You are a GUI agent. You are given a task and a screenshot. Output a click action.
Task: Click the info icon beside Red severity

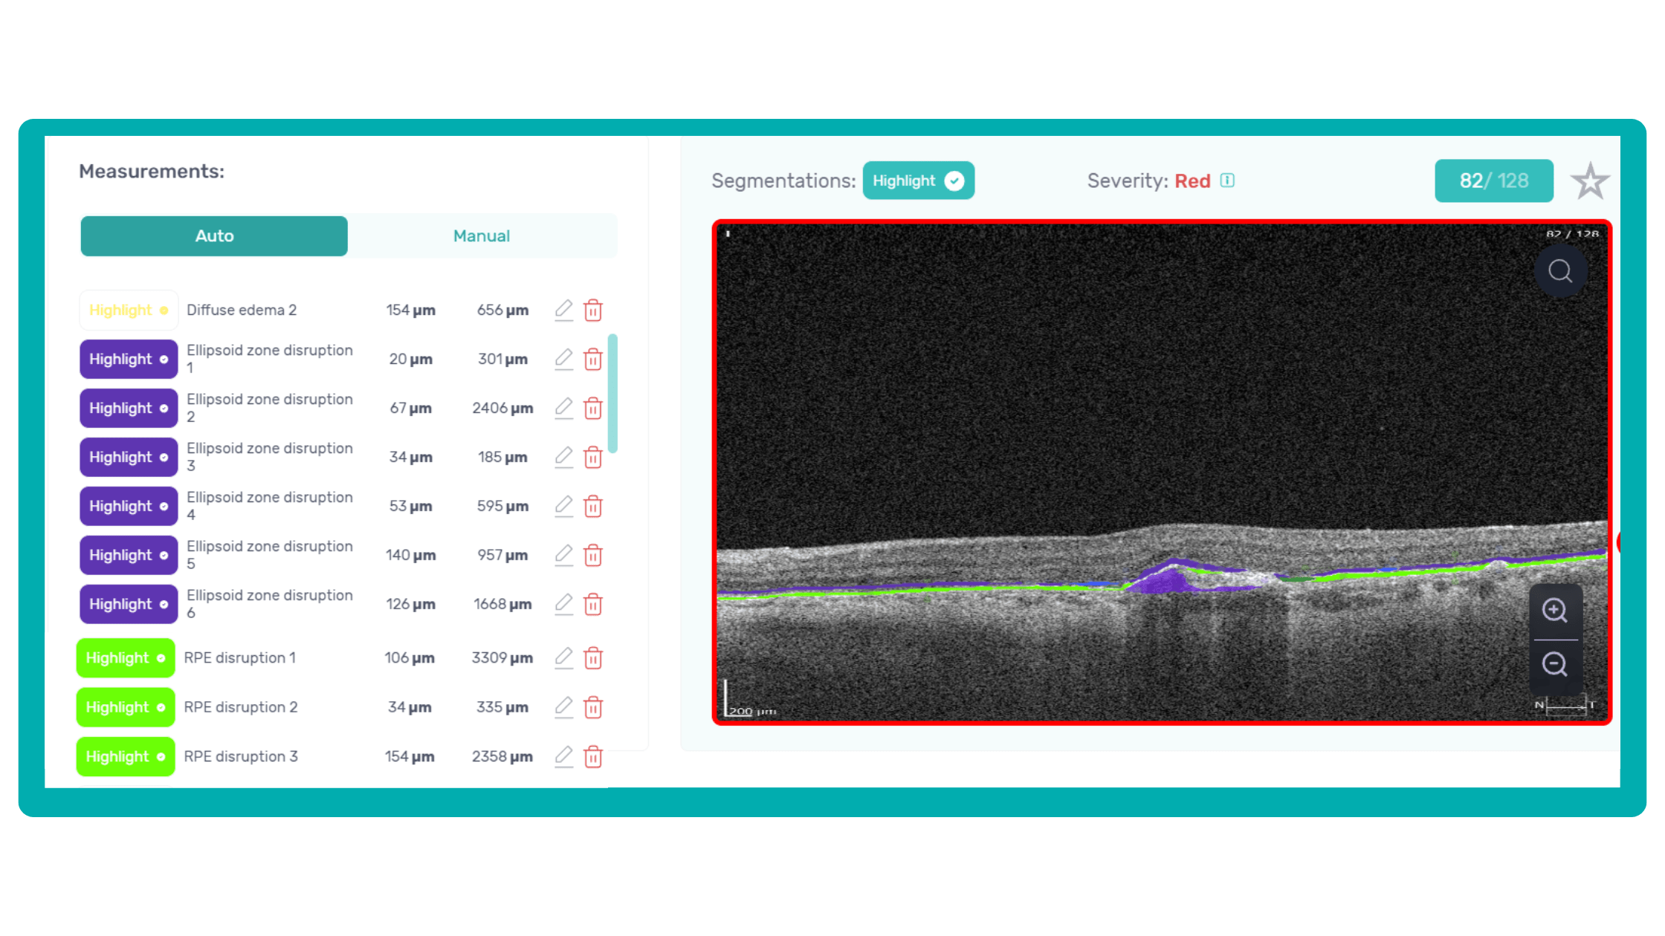tap(1228, 180)
